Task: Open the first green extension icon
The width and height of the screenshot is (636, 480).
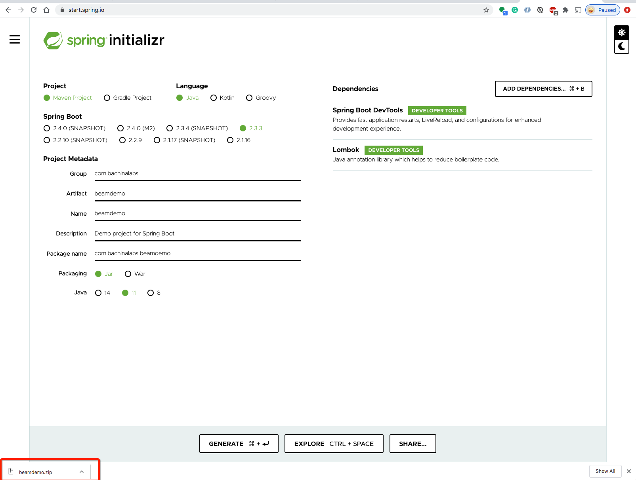Action: (x=503, y=10)
